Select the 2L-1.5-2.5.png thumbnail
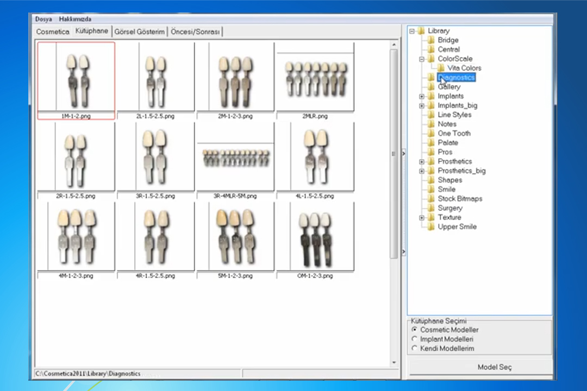The image size is (587, 391). [156, 80]
